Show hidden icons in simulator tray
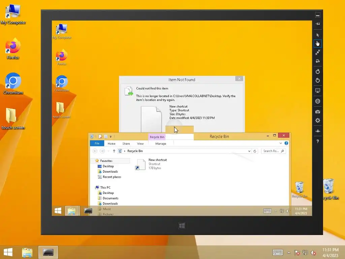 coord(276,211)
